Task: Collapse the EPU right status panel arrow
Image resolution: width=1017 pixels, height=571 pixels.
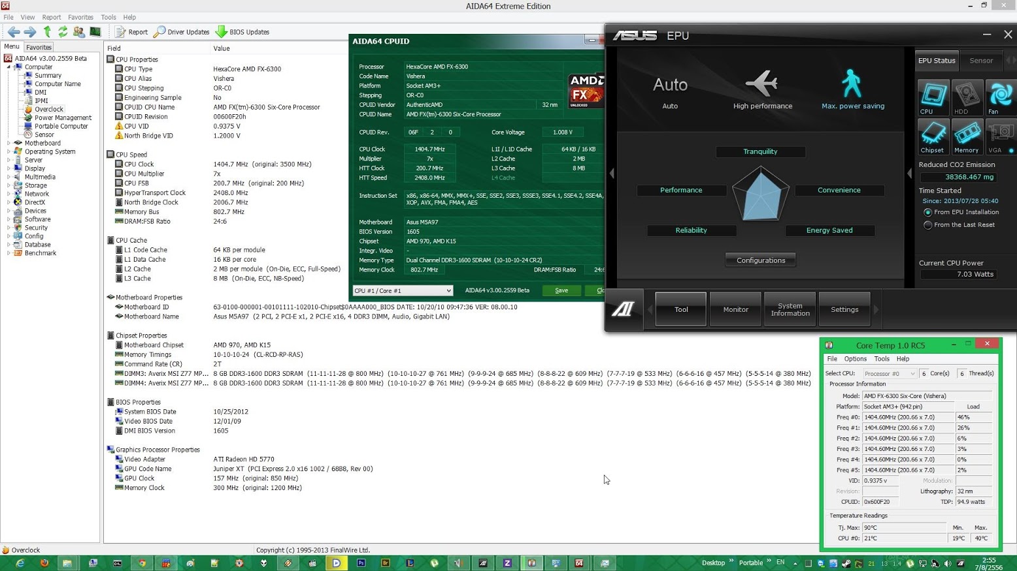Action: (x=910, y=173)
